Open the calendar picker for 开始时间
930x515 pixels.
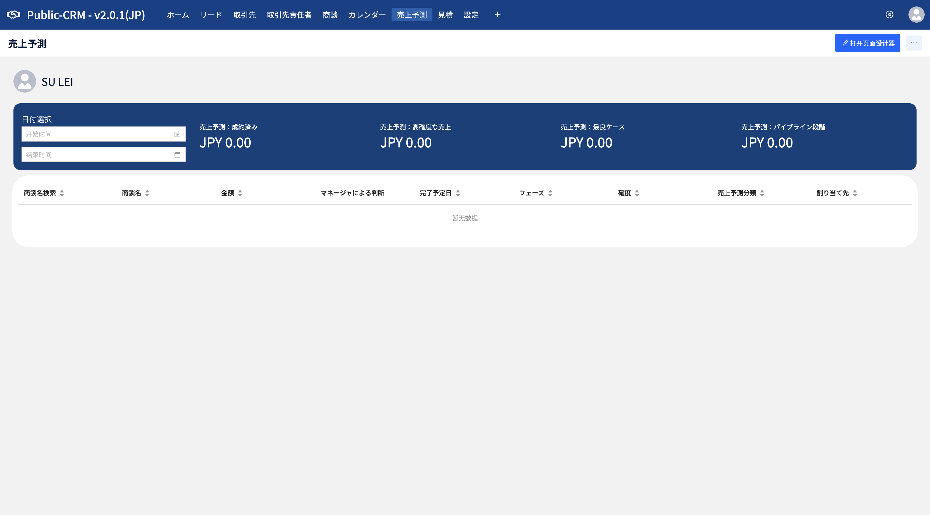[177, 134]
